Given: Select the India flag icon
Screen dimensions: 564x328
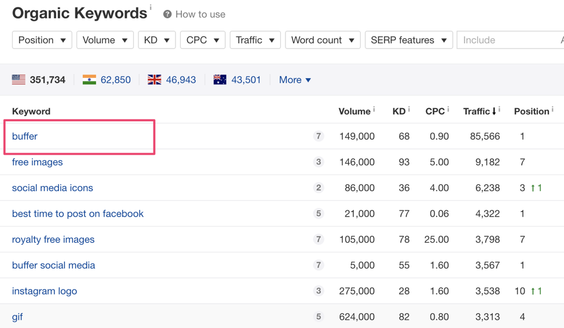Looking at the screenshot, I should (89, 80).
